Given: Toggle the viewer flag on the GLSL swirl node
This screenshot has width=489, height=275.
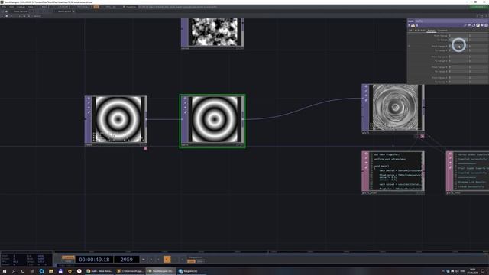Looking at the screenshot, I should pos(366,86).
